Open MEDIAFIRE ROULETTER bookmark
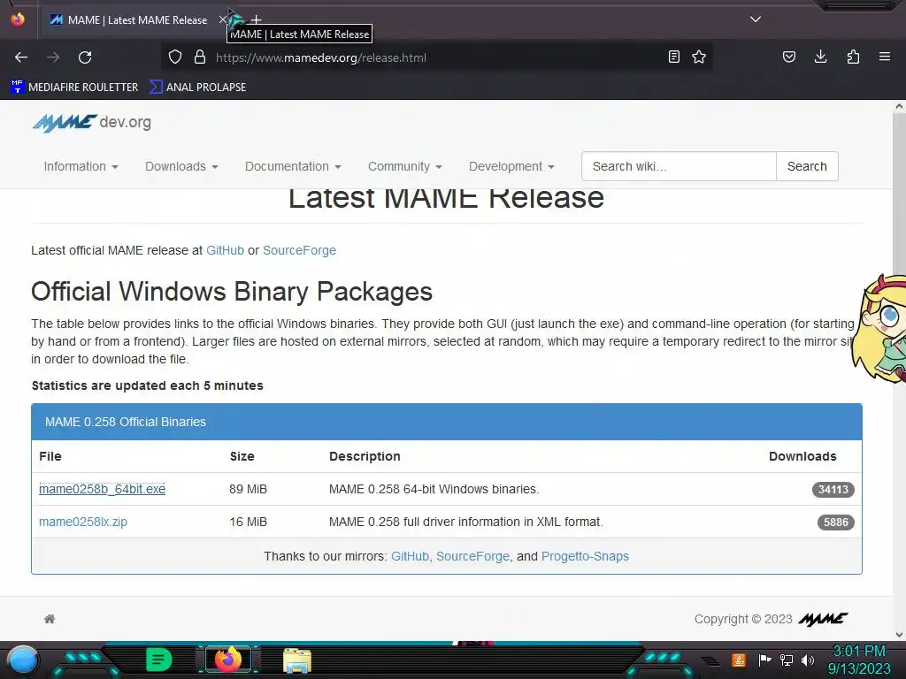 point(74,88)
